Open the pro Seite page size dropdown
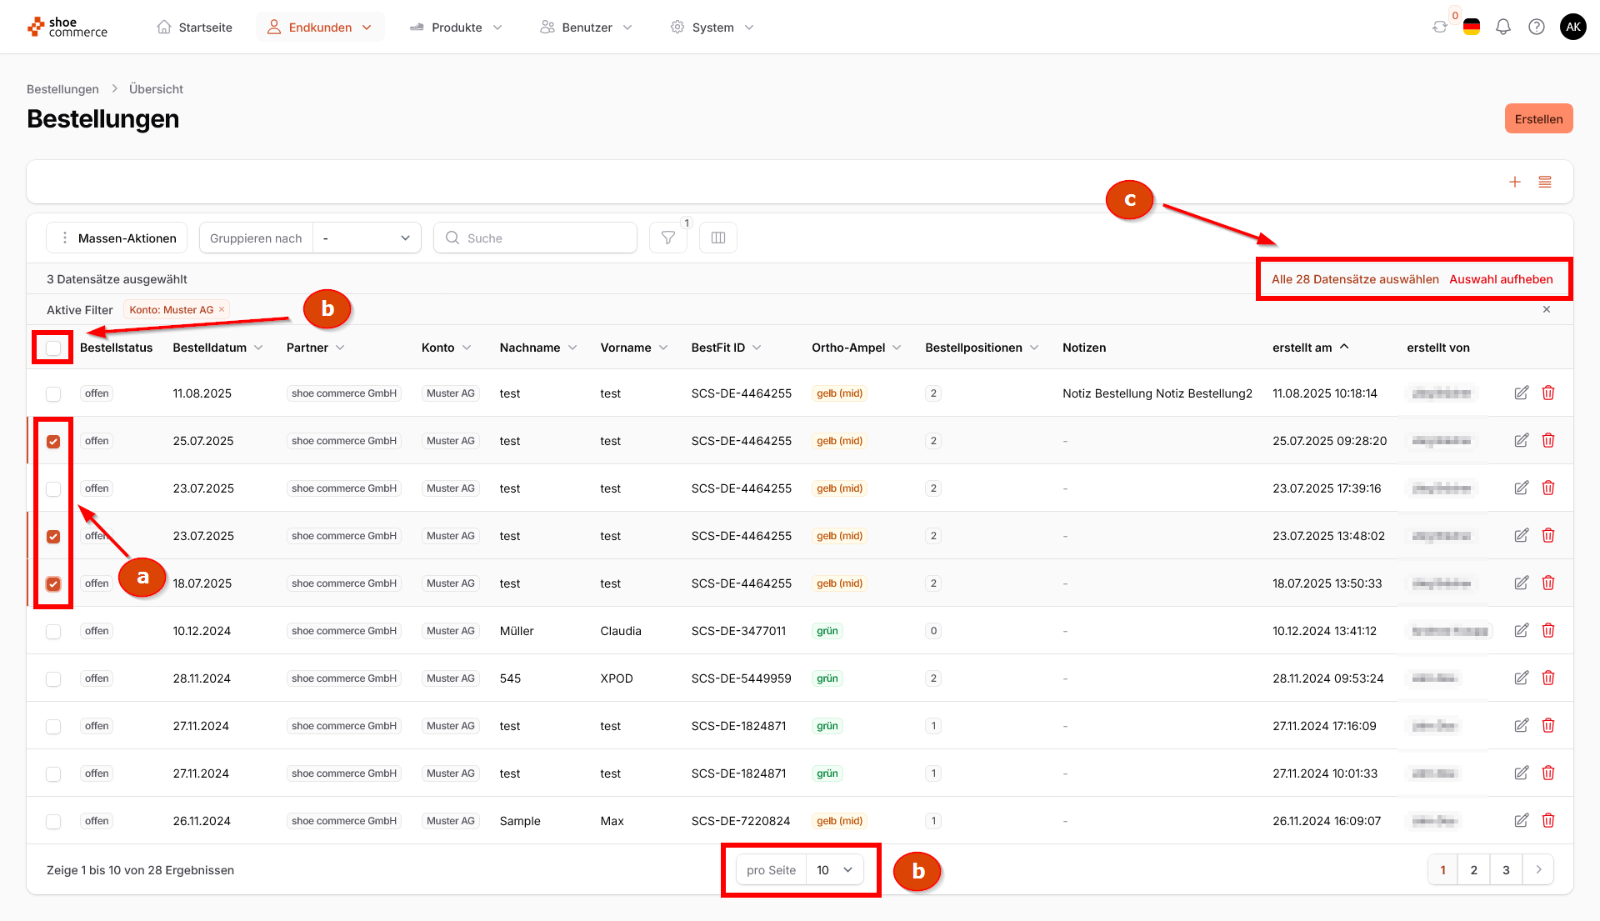 pos(834,870)
